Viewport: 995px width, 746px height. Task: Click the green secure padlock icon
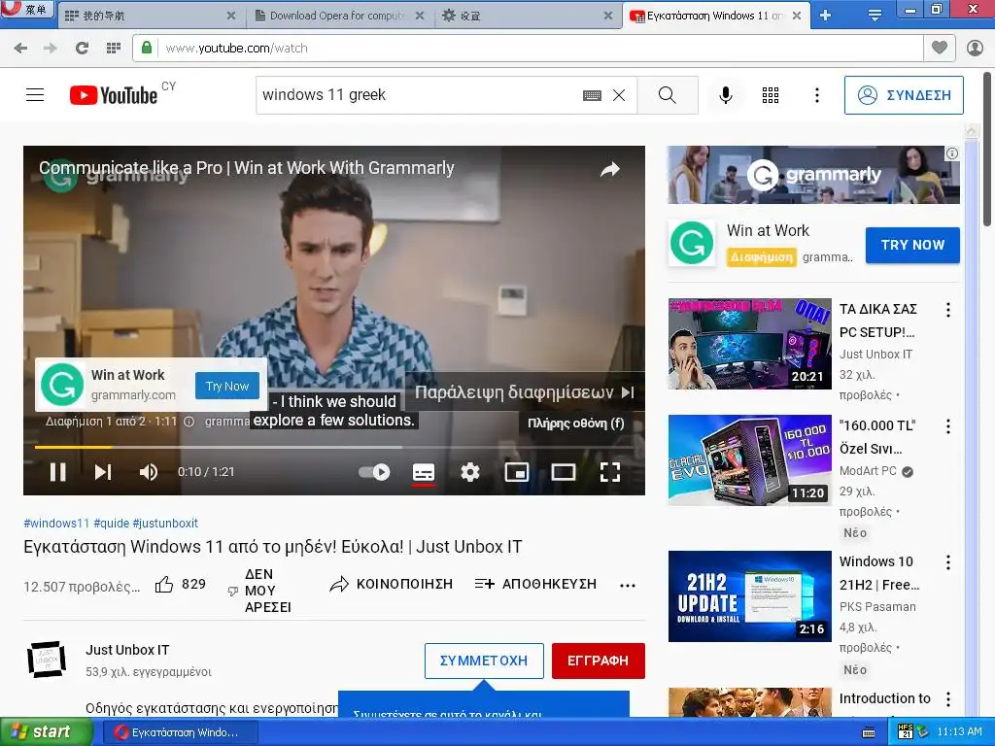[147, 48]
